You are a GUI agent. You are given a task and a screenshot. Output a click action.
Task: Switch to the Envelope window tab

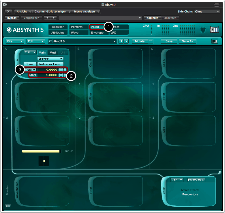click(x=97, y=33)
